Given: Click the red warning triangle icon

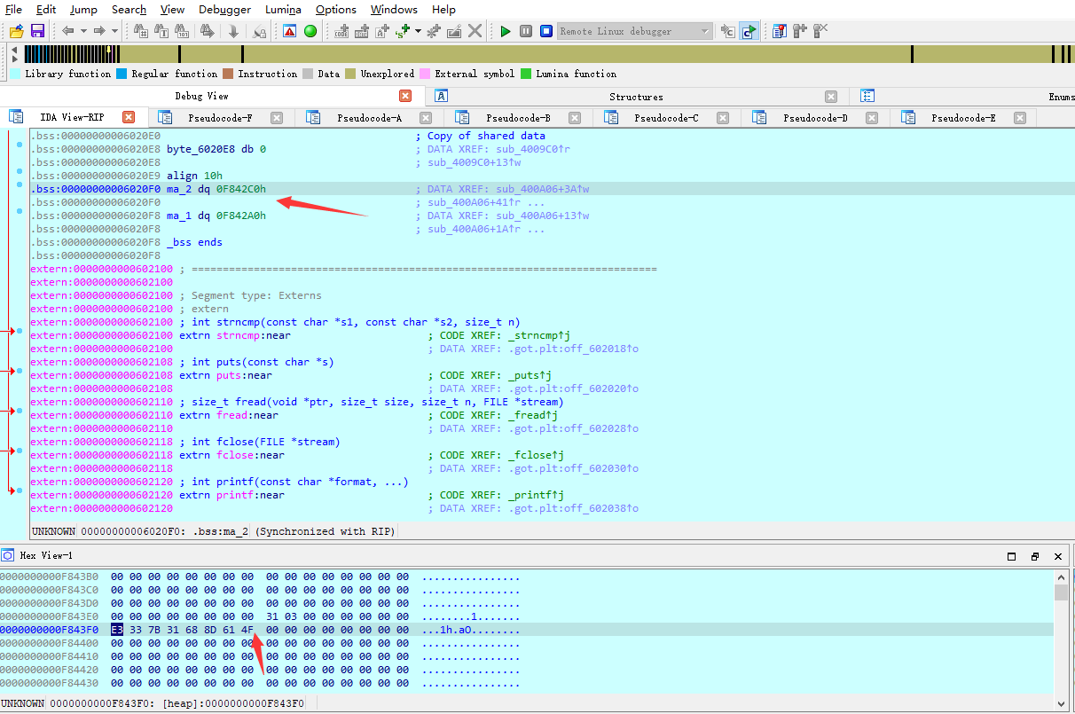Looking at the screenshot, I should coord(290,31).
